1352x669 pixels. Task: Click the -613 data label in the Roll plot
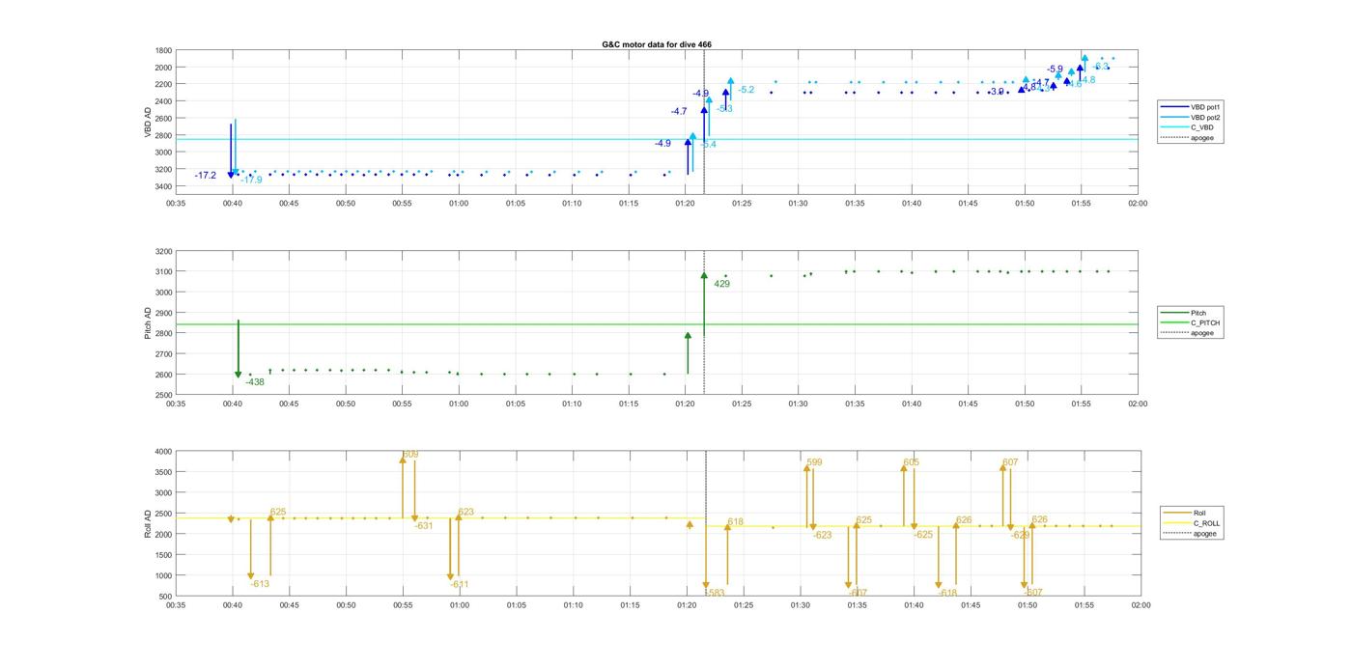pos(260,584)
